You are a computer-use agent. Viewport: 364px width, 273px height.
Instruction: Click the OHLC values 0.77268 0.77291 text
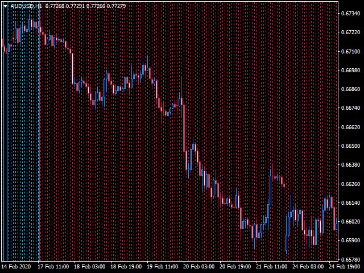[x=65, y=6]
